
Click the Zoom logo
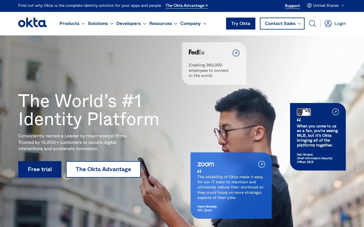point(206,164)
